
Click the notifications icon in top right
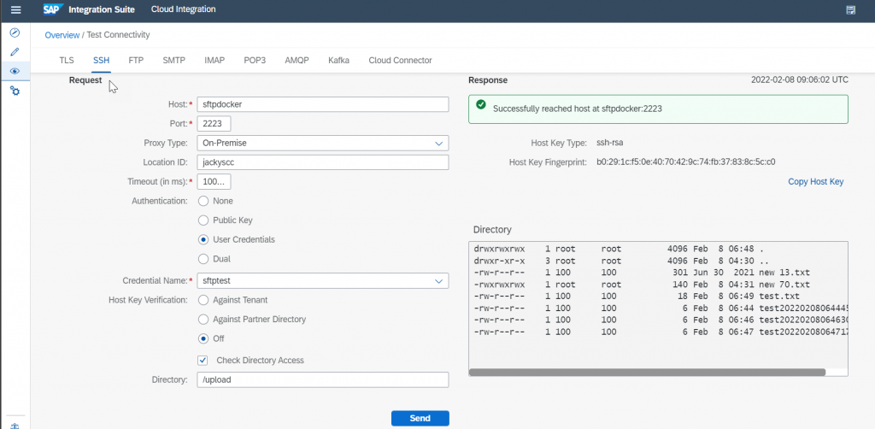coord(850,9)
